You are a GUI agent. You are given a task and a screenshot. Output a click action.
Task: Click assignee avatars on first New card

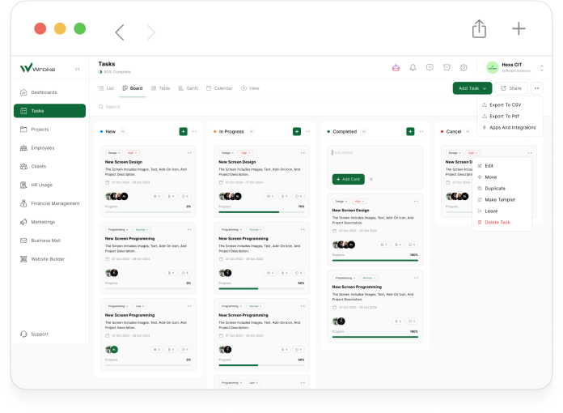[116, 196]
